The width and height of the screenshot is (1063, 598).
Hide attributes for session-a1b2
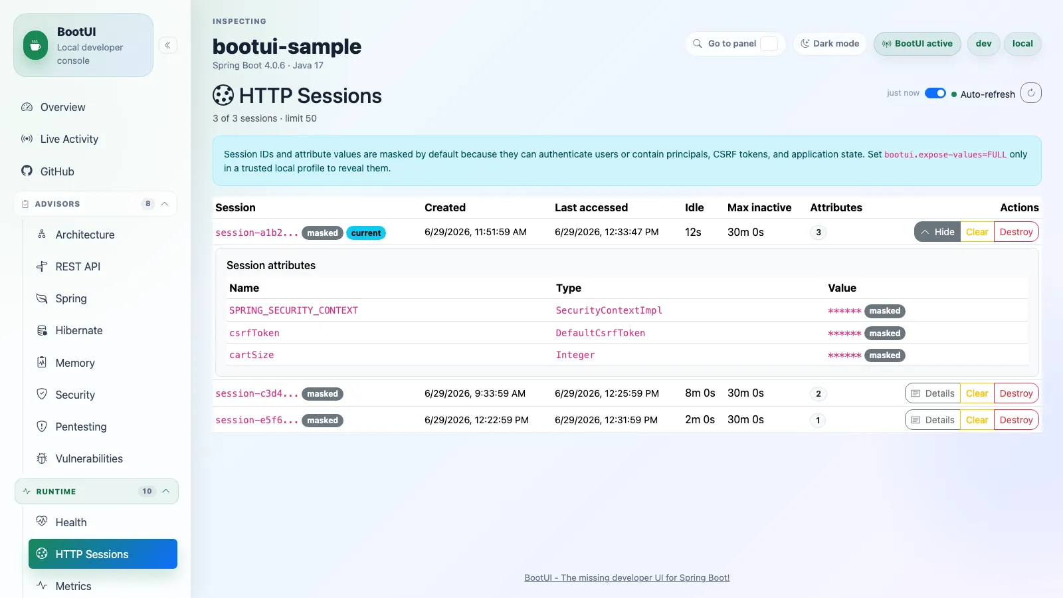[x=937, y=232]
